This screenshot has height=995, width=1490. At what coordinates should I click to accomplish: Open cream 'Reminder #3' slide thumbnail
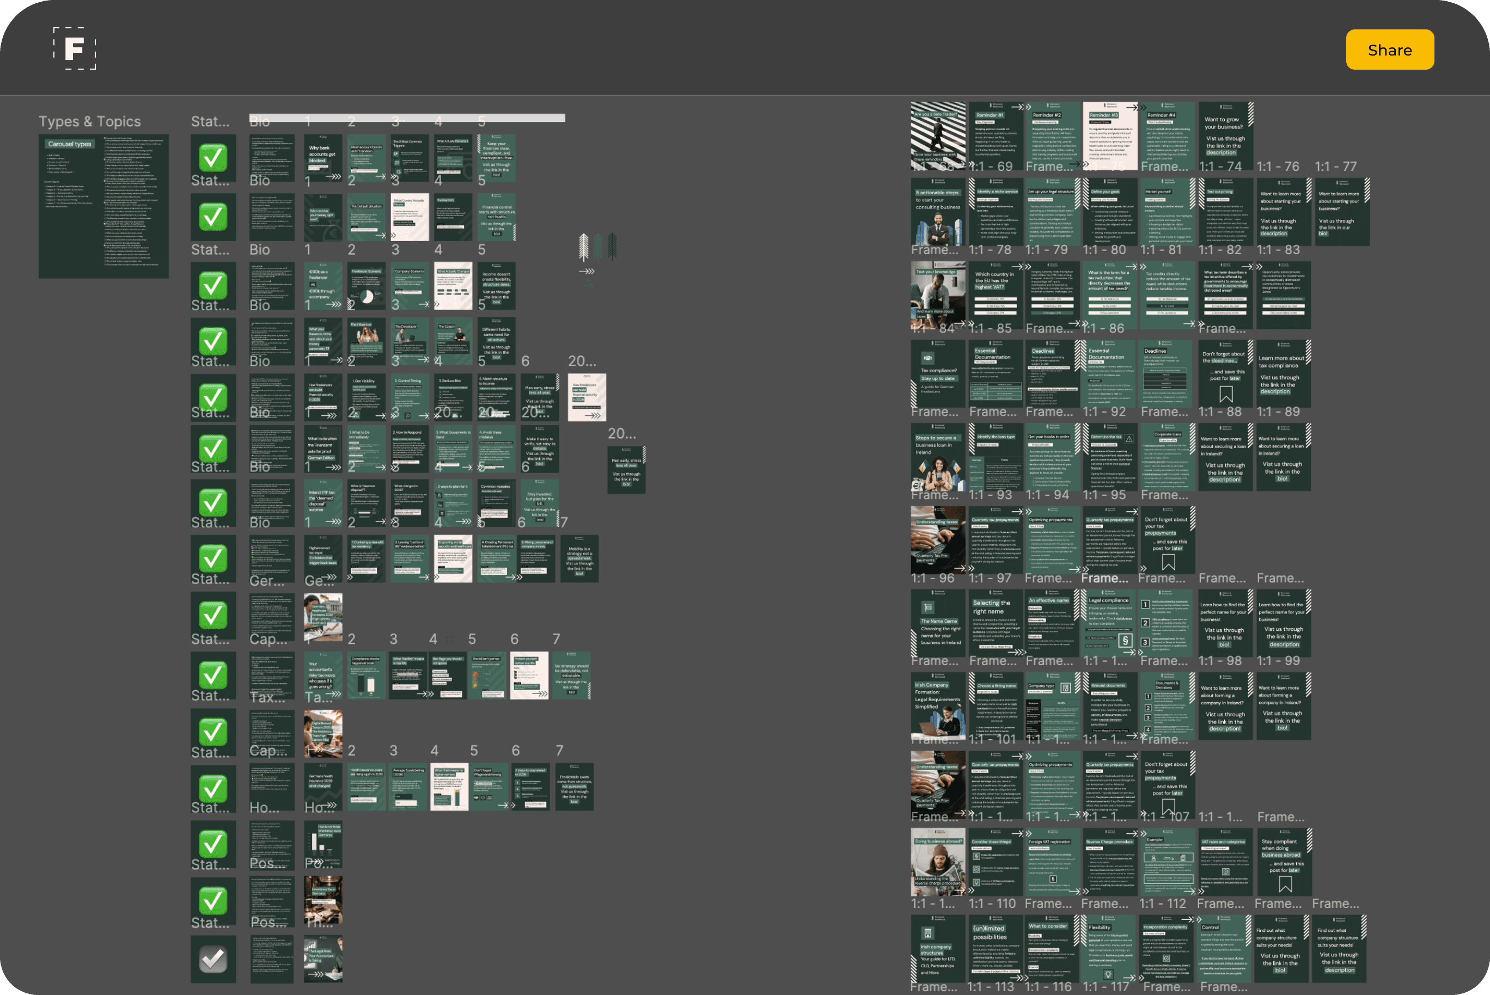coord(1110,135)
